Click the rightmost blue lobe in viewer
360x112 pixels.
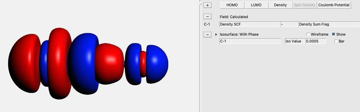tap(157, 64)
